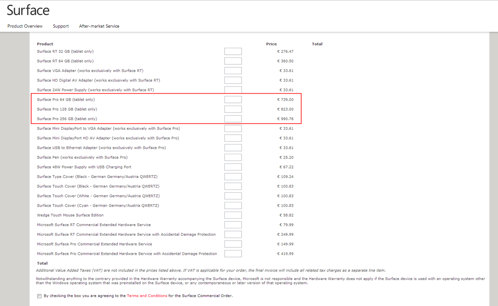Click the 'Surface Pro 256 GB (tablet only)' text

tap(67, 119)
